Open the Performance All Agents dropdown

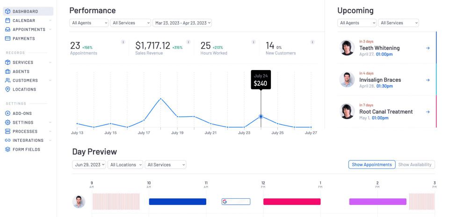pos(89,23)
